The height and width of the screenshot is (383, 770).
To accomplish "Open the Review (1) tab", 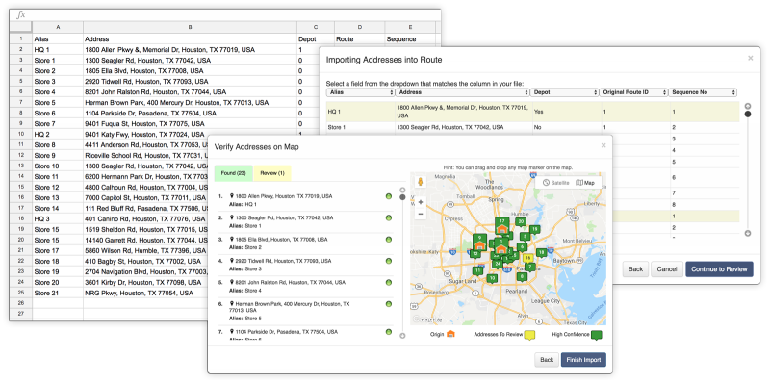I will pos(272,173).
